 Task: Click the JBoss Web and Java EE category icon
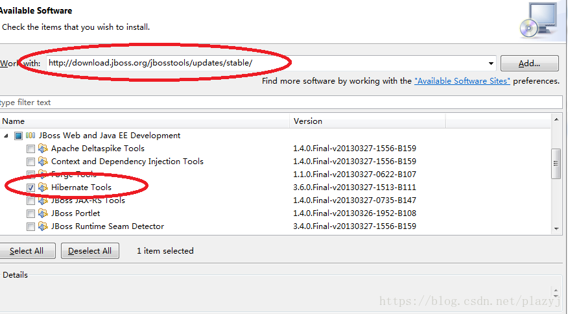coord(30,136)
